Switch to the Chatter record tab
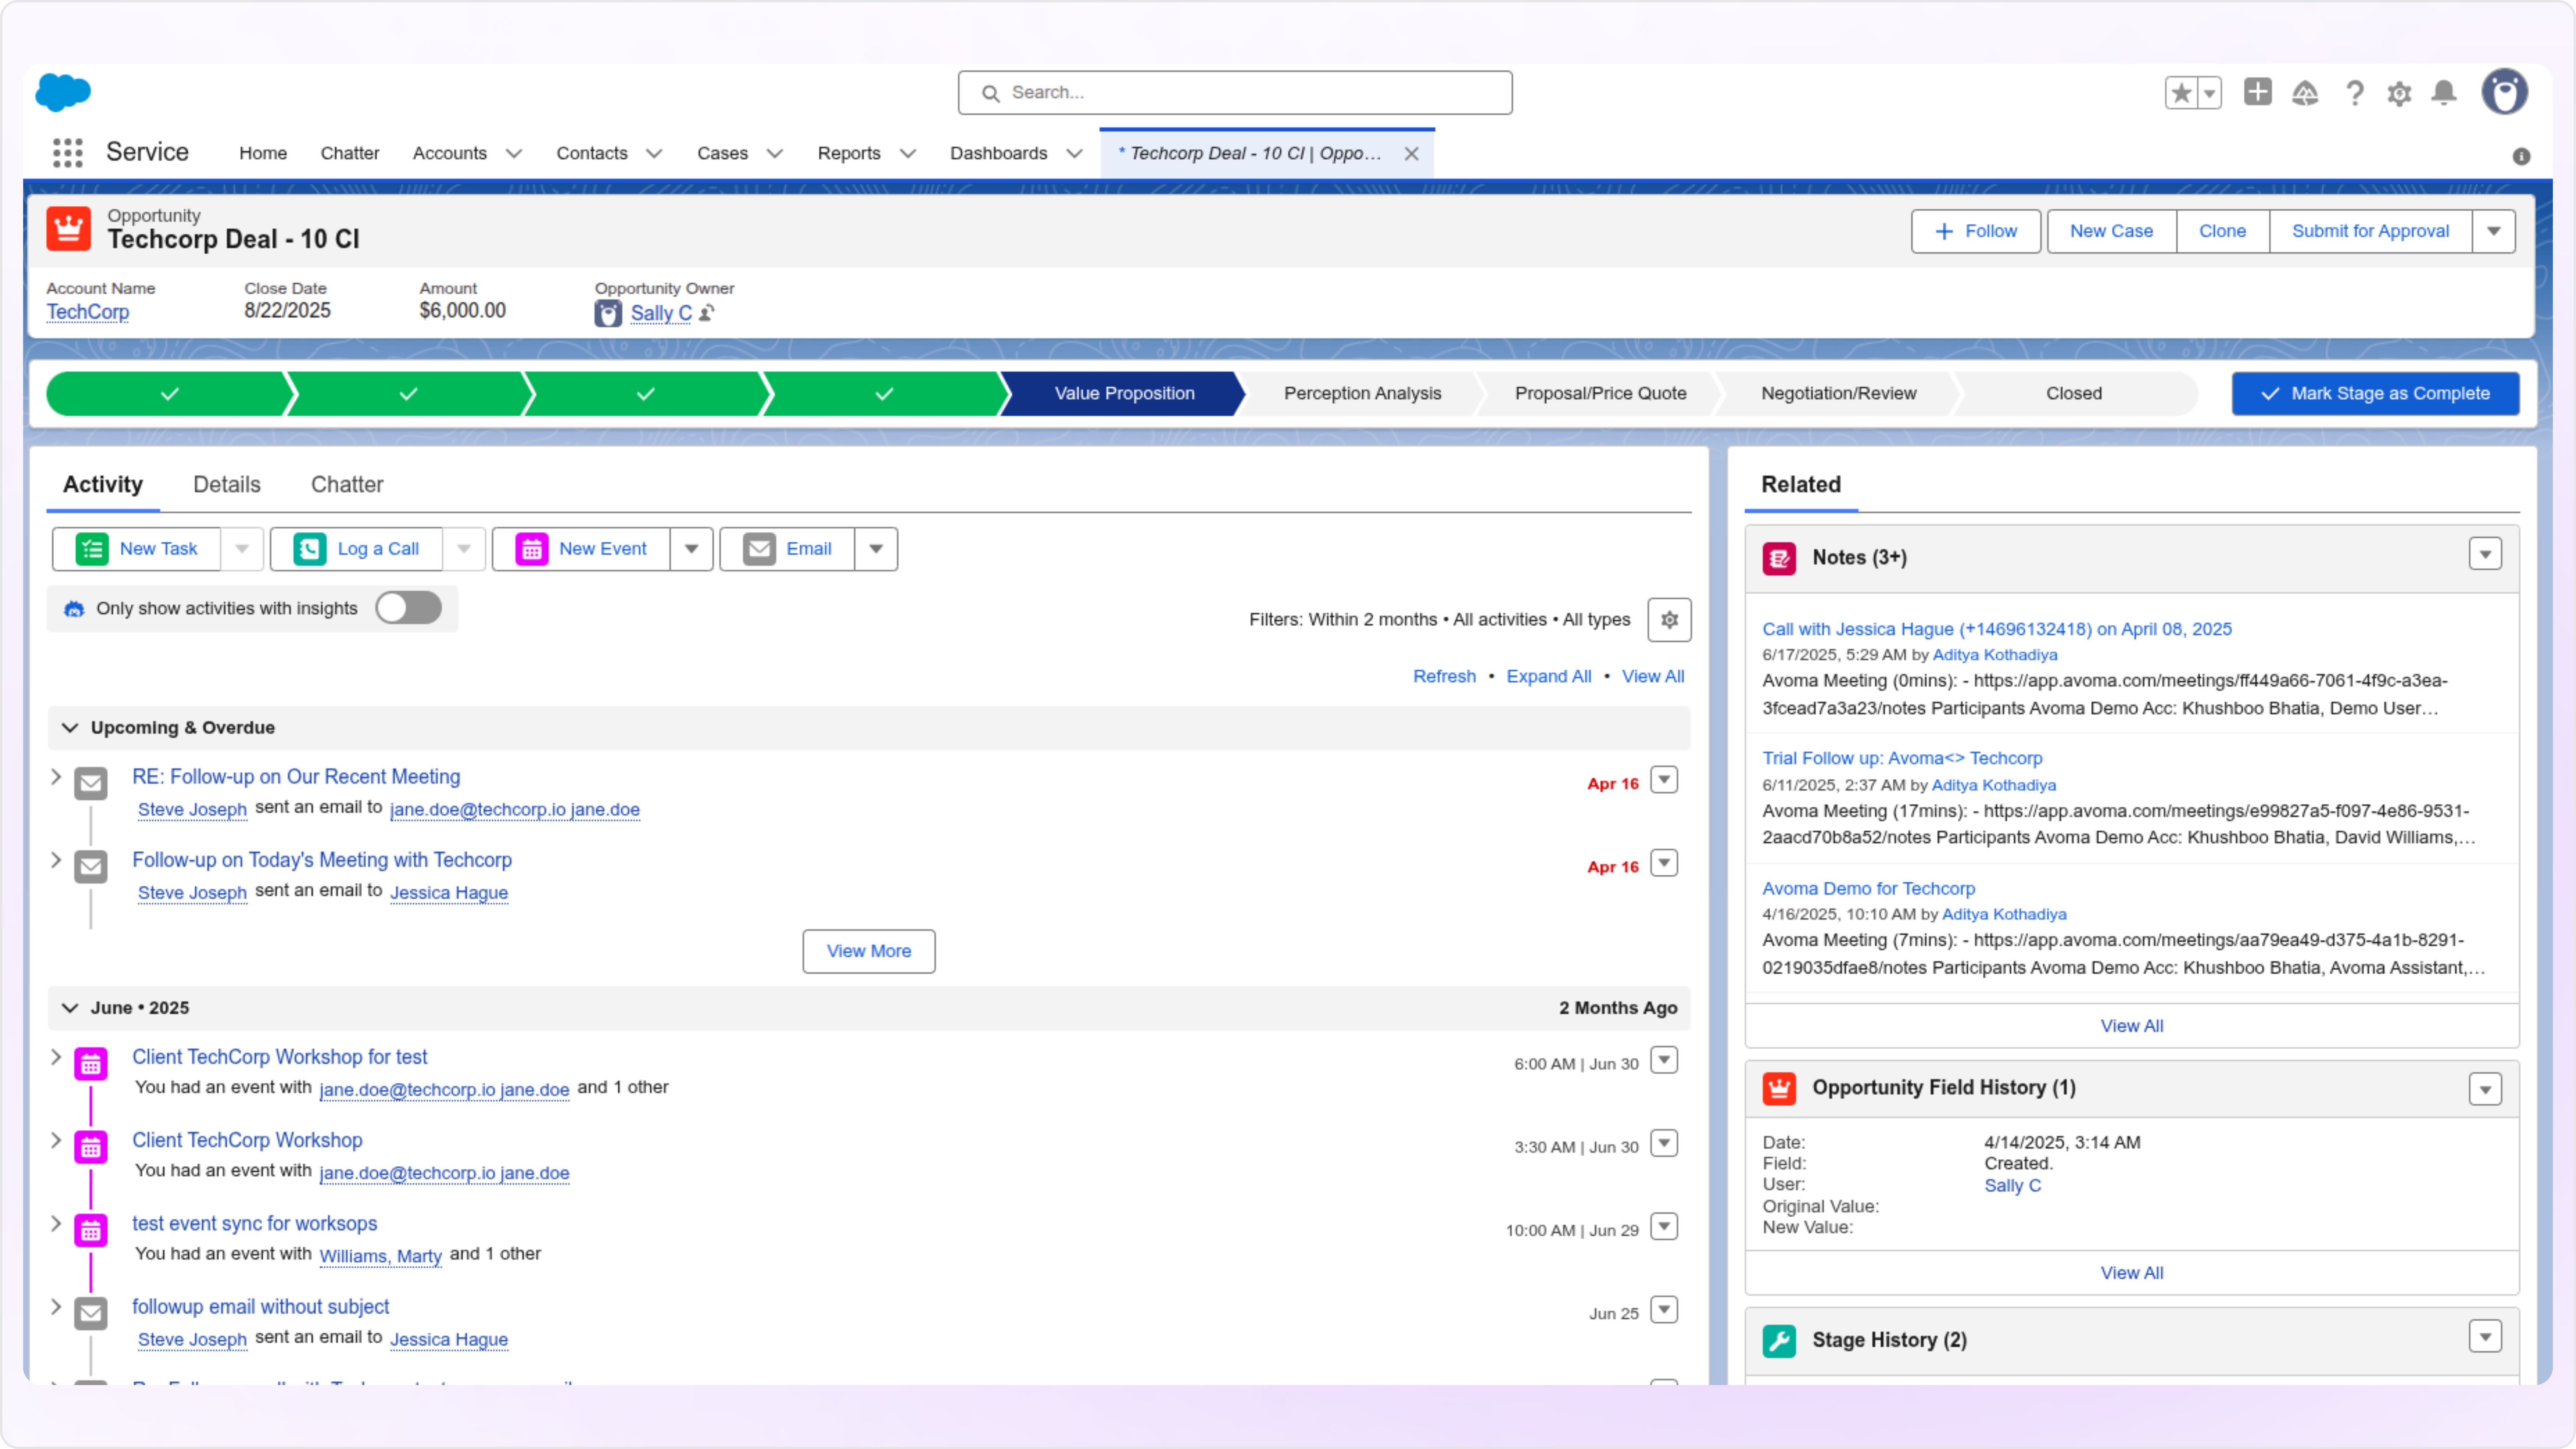 point(347,485)
